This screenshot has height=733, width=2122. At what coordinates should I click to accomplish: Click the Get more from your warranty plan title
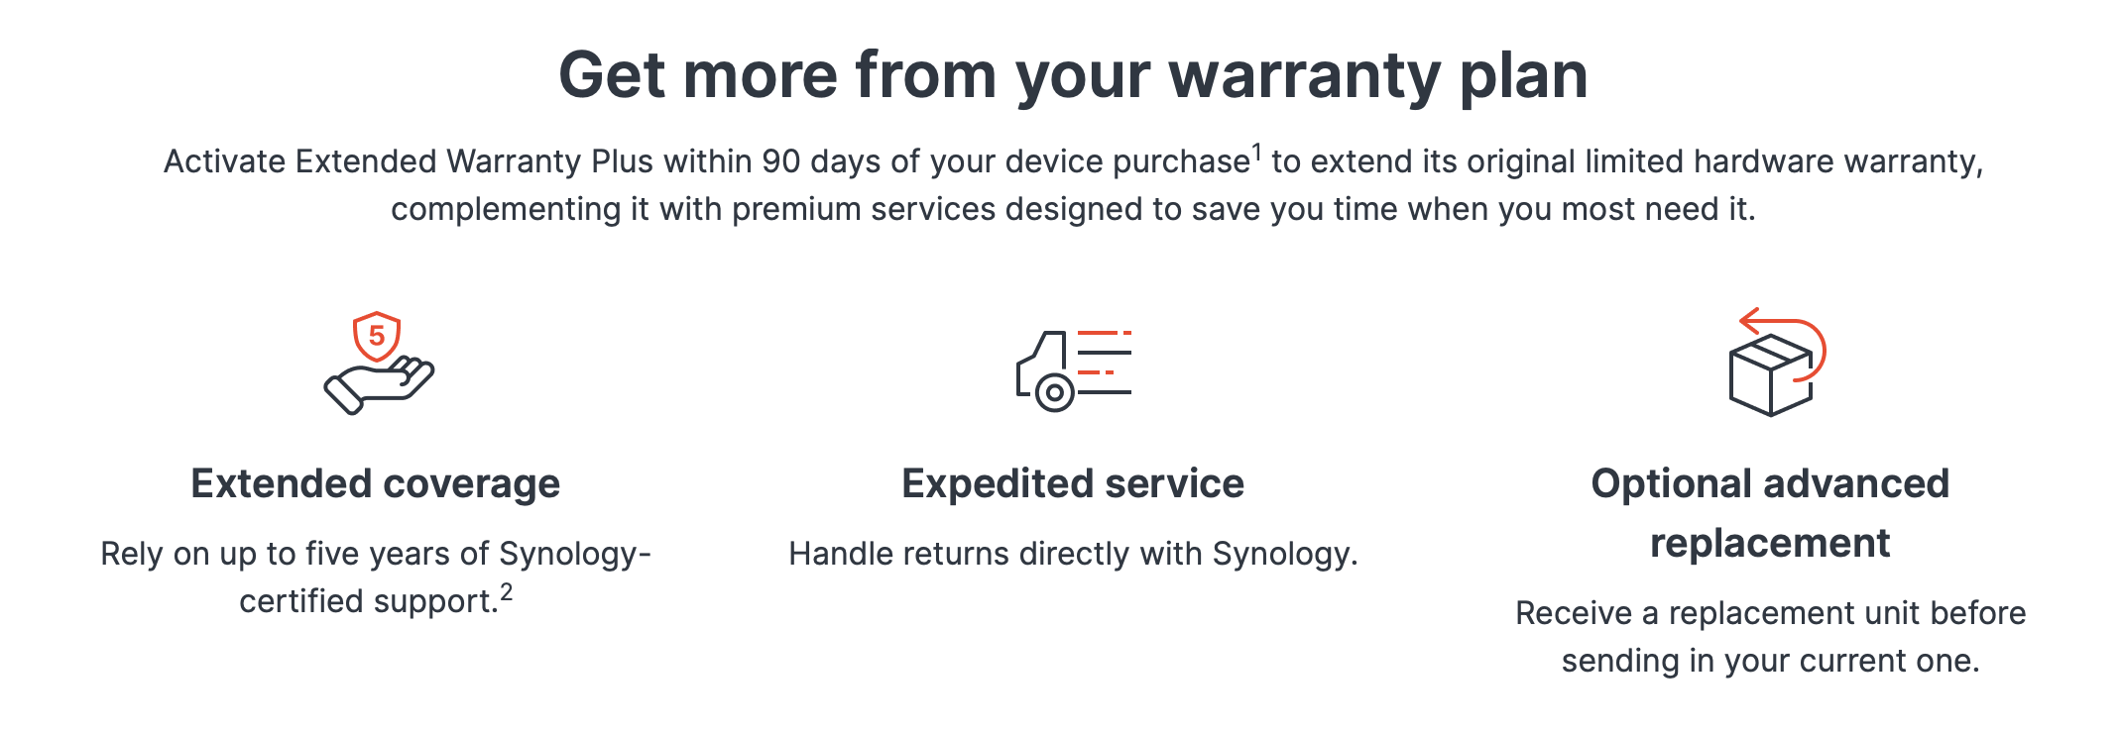(1073, 75)
